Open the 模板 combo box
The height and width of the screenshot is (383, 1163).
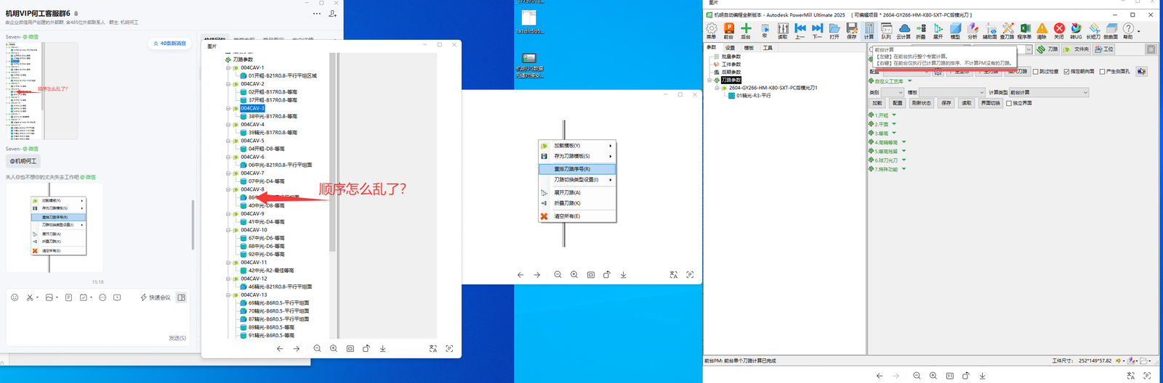tap(952, 92)
